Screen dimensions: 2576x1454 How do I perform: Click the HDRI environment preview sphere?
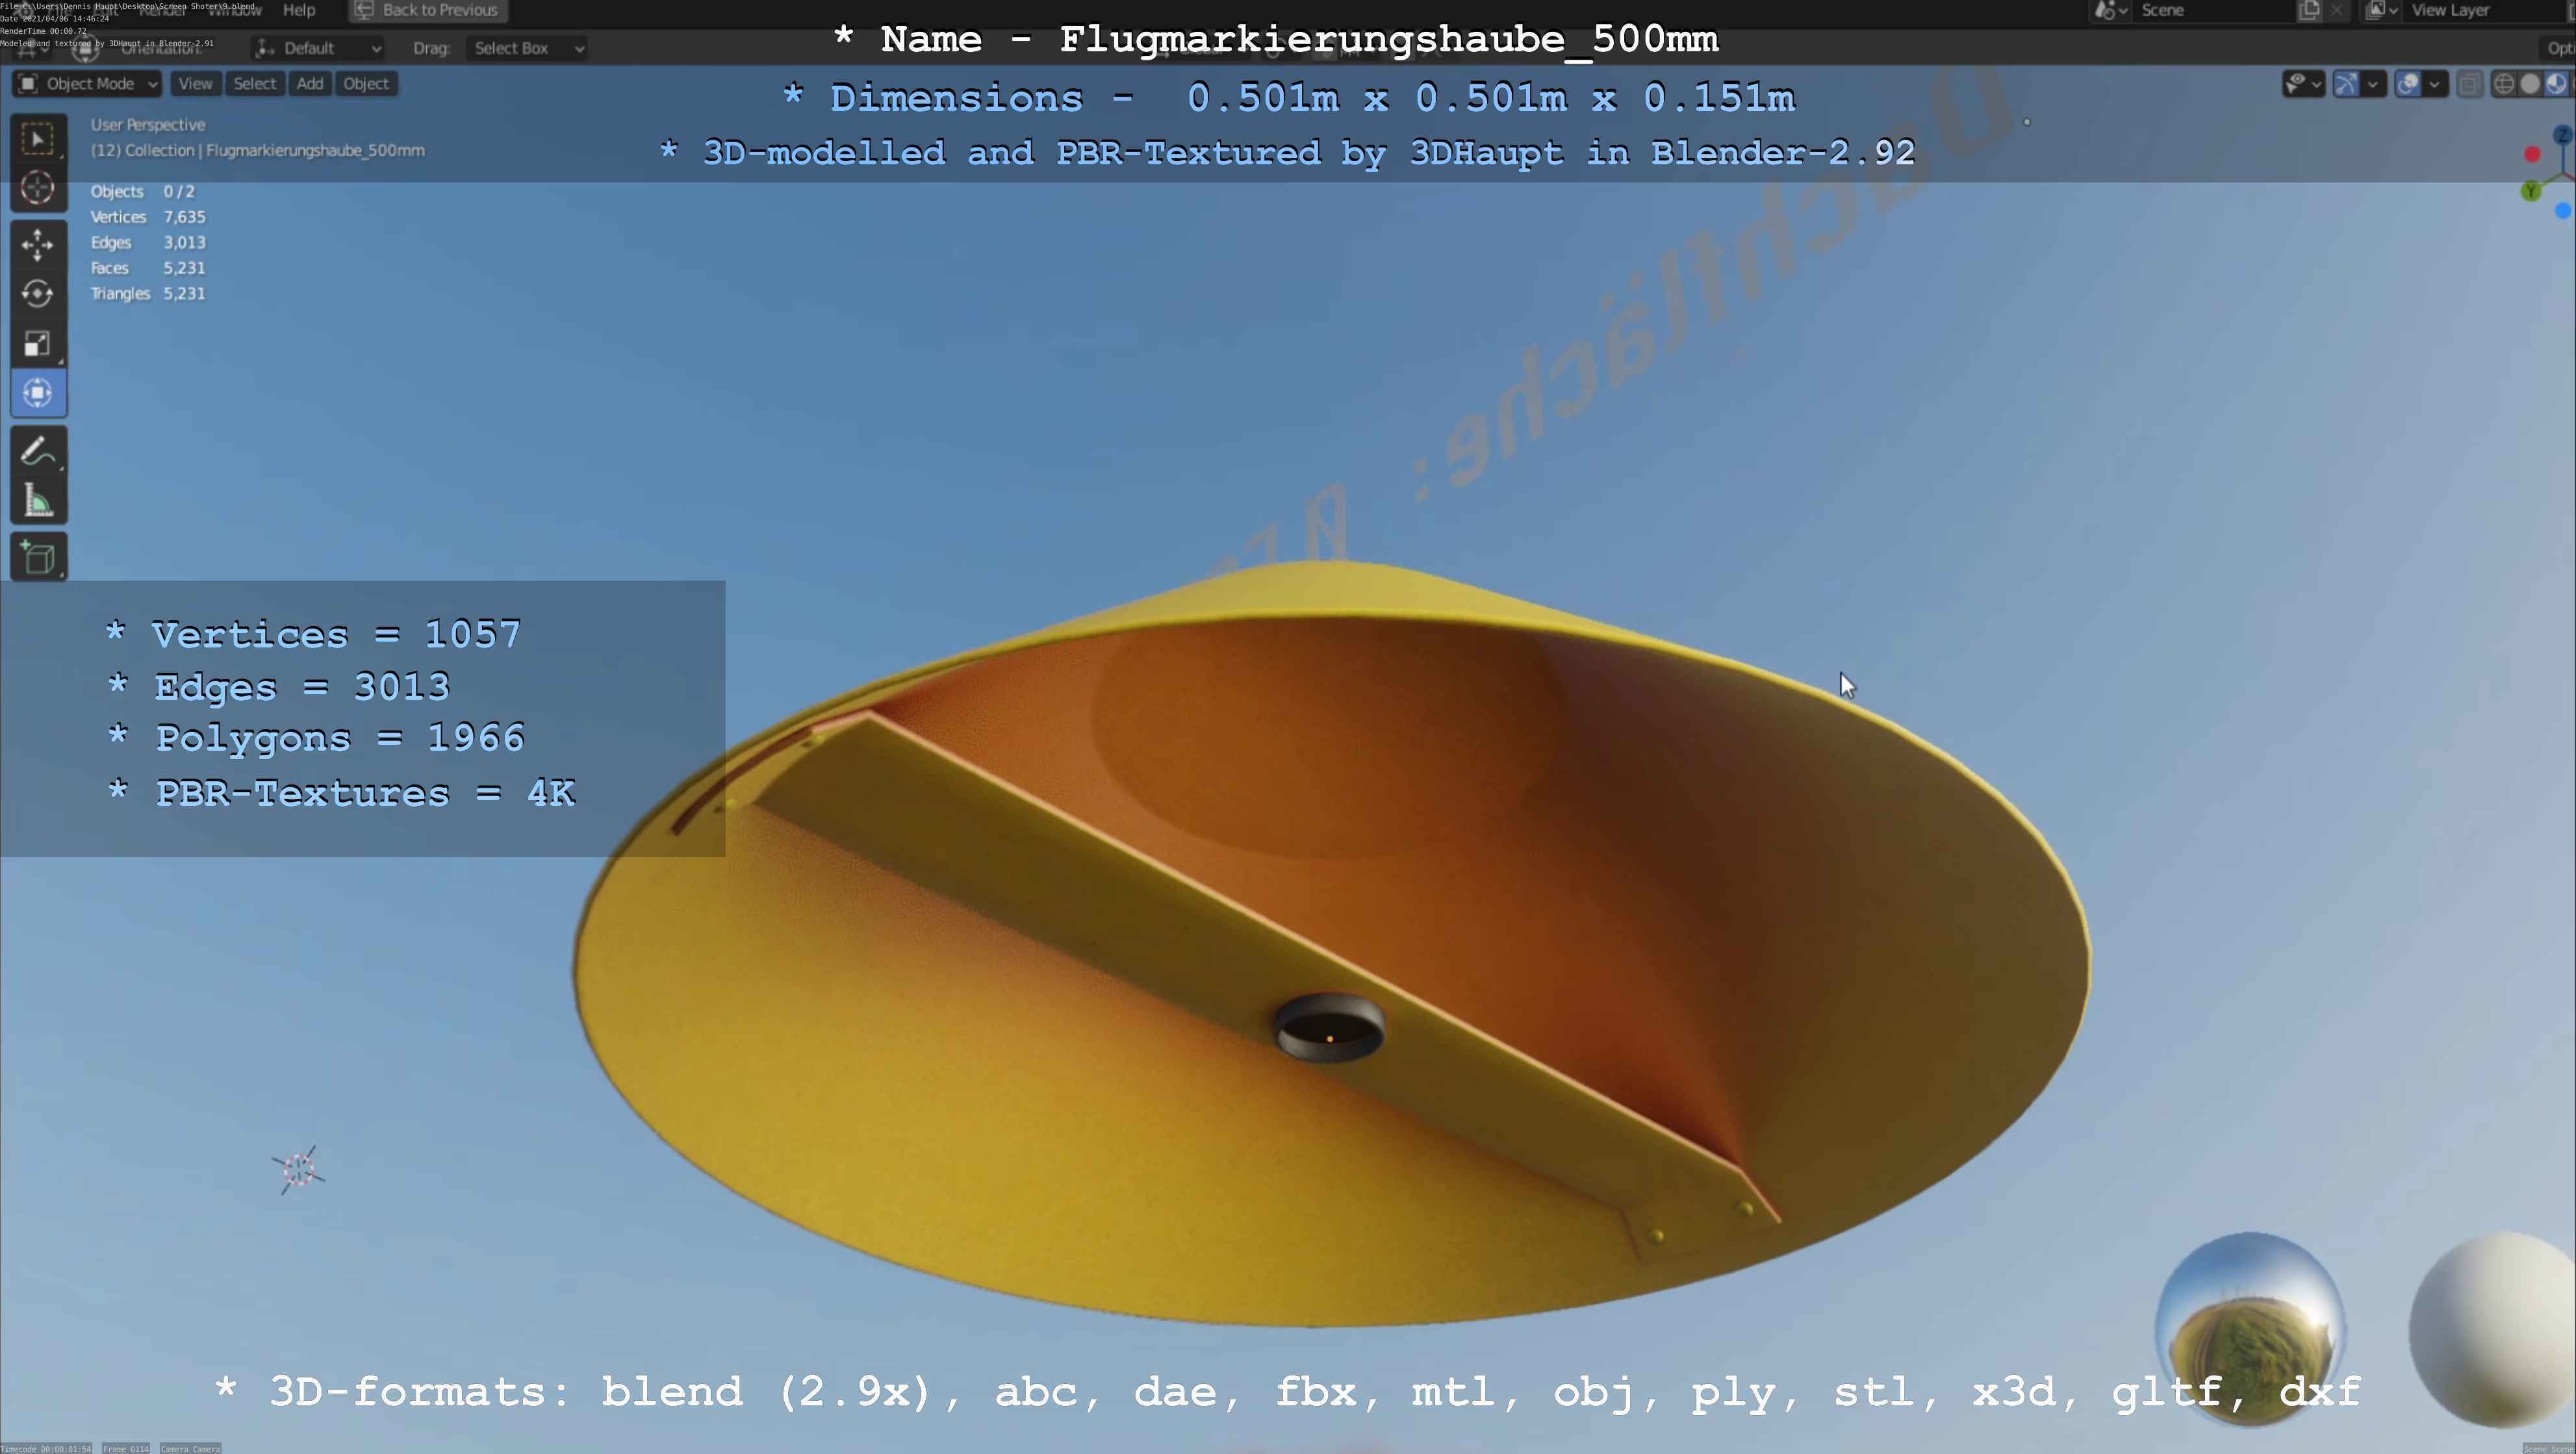click(2251, 1329)
